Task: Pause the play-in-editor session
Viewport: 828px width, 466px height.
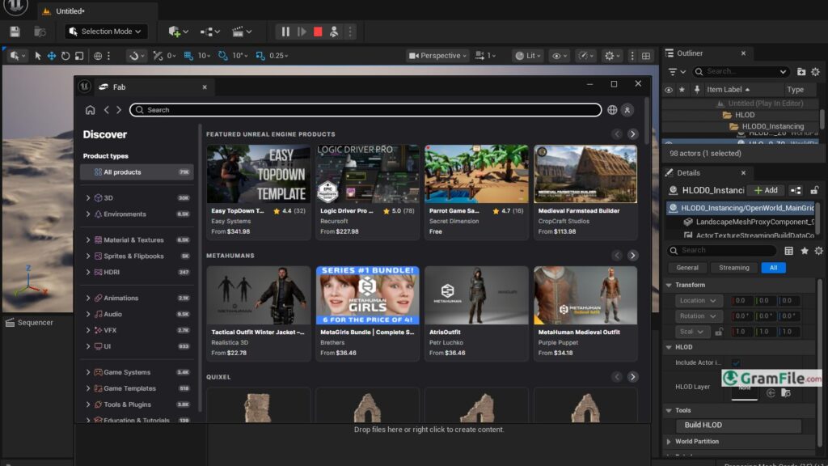Action: (285, 32)
